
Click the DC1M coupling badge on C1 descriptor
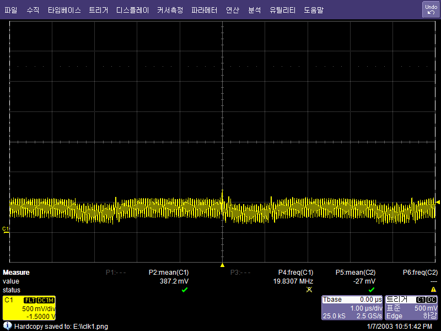coord(45,300)
